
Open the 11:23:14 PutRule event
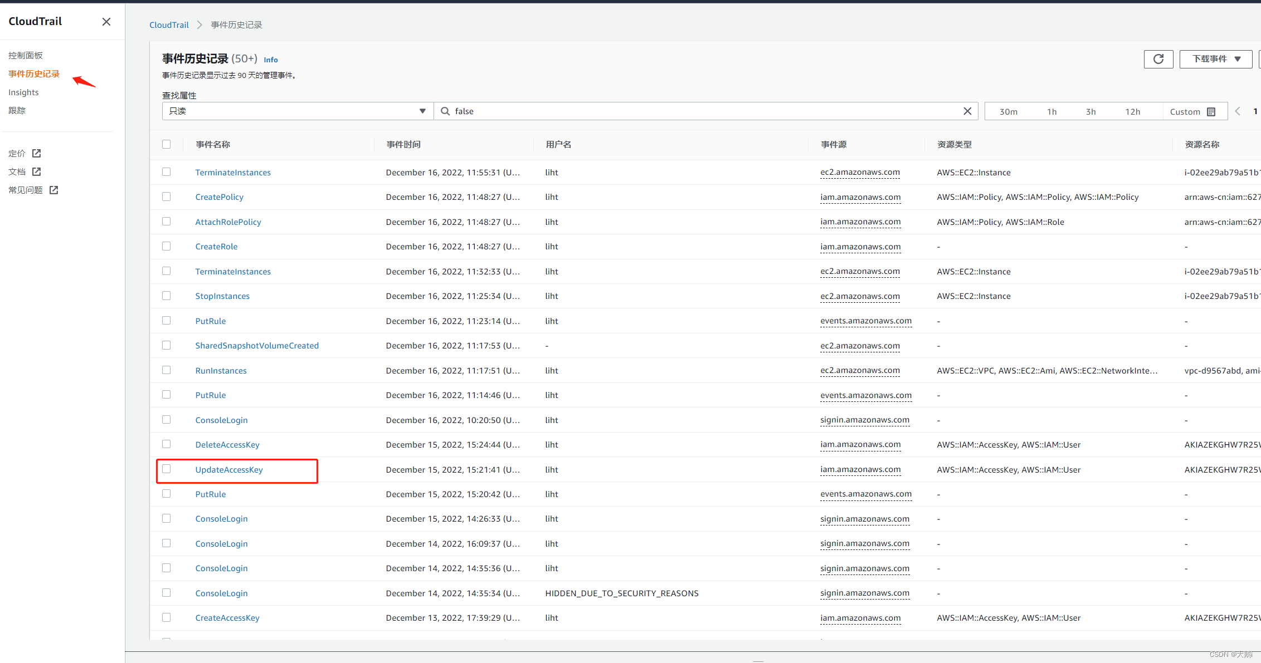(x=211, y=321)
